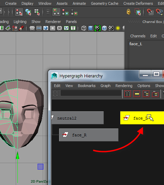The width and height of the screenshot is (164, 185).
Task: Select by hierarchy mode icon
Action: pyautogui.click(x=19, y=12)
